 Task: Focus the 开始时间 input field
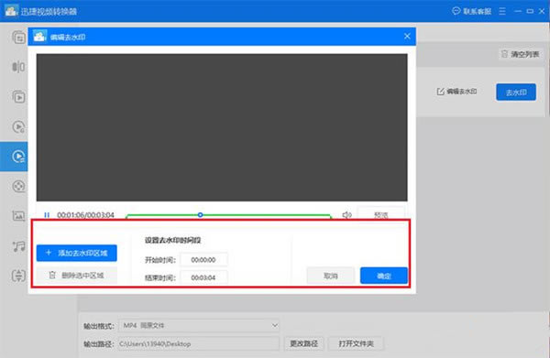[203, 260]
